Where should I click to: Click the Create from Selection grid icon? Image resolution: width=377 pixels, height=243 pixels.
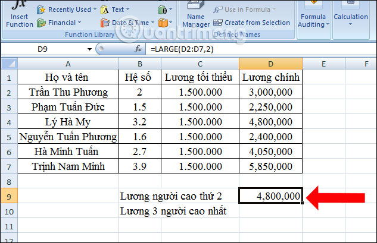click(218, 23)
